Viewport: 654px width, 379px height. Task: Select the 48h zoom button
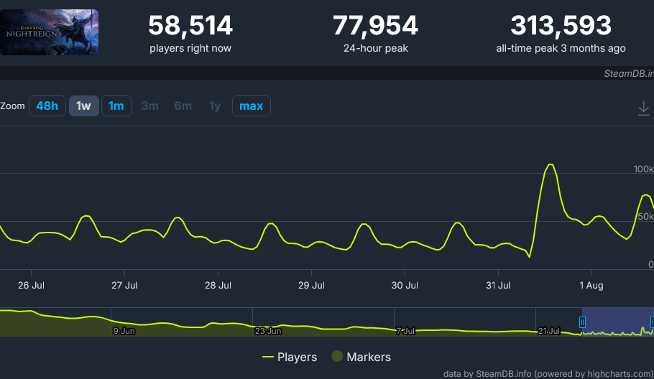(47, 106)
